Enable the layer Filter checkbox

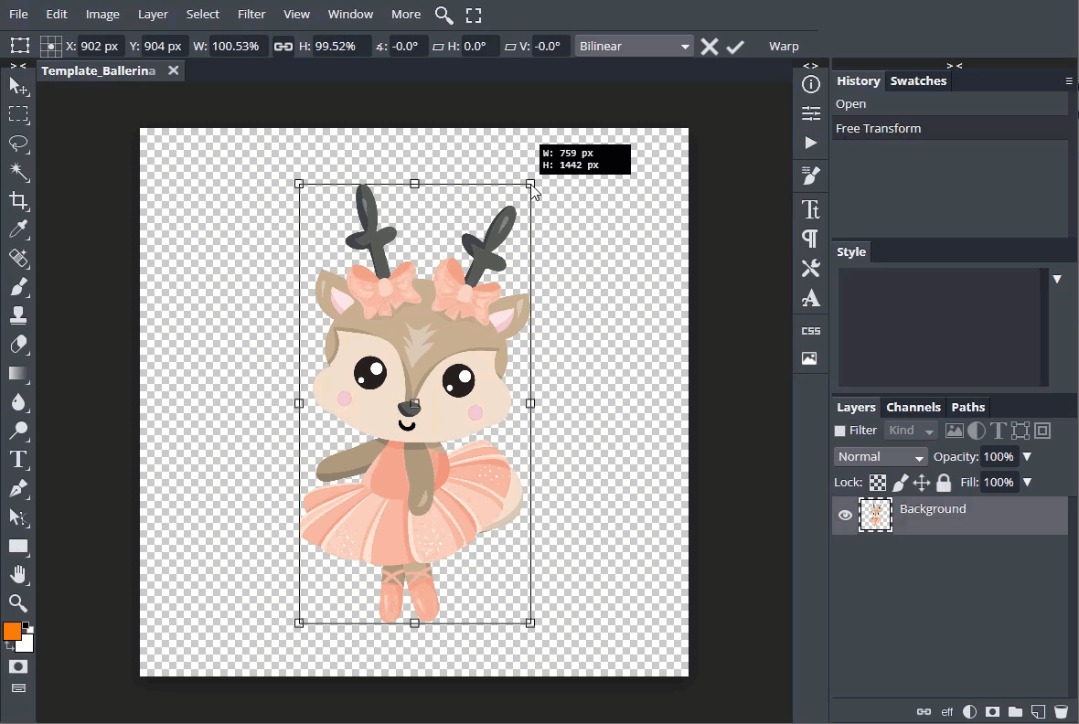(839, 431)
